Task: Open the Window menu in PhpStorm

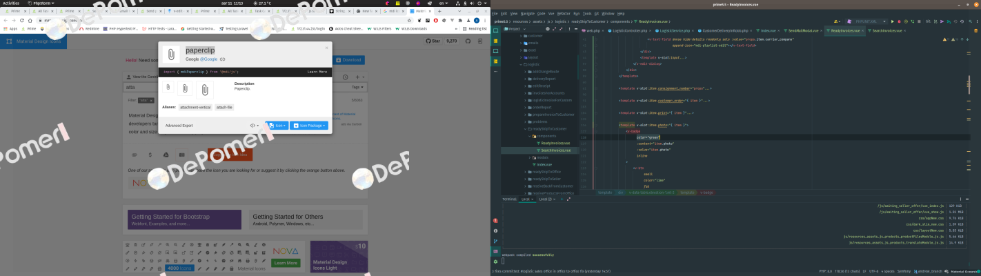Action: [607, 13]
